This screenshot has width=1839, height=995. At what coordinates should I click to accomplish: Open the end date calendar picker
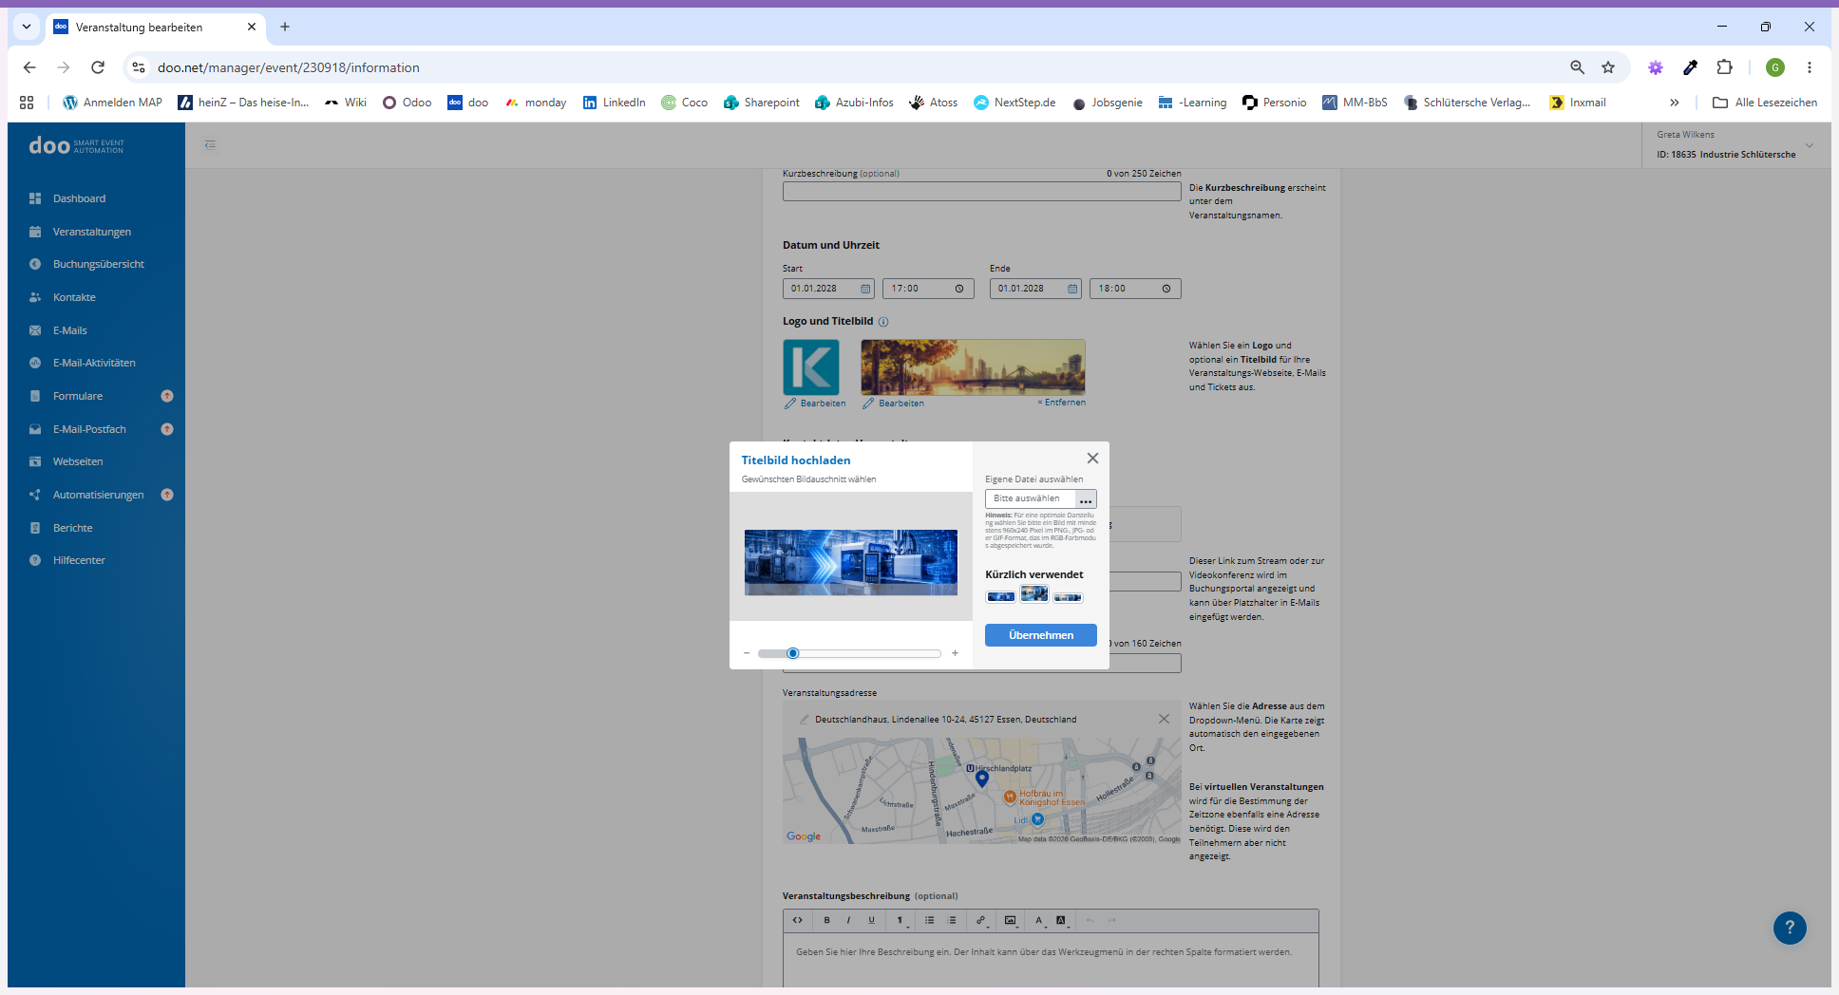(x=1072, y=289)
